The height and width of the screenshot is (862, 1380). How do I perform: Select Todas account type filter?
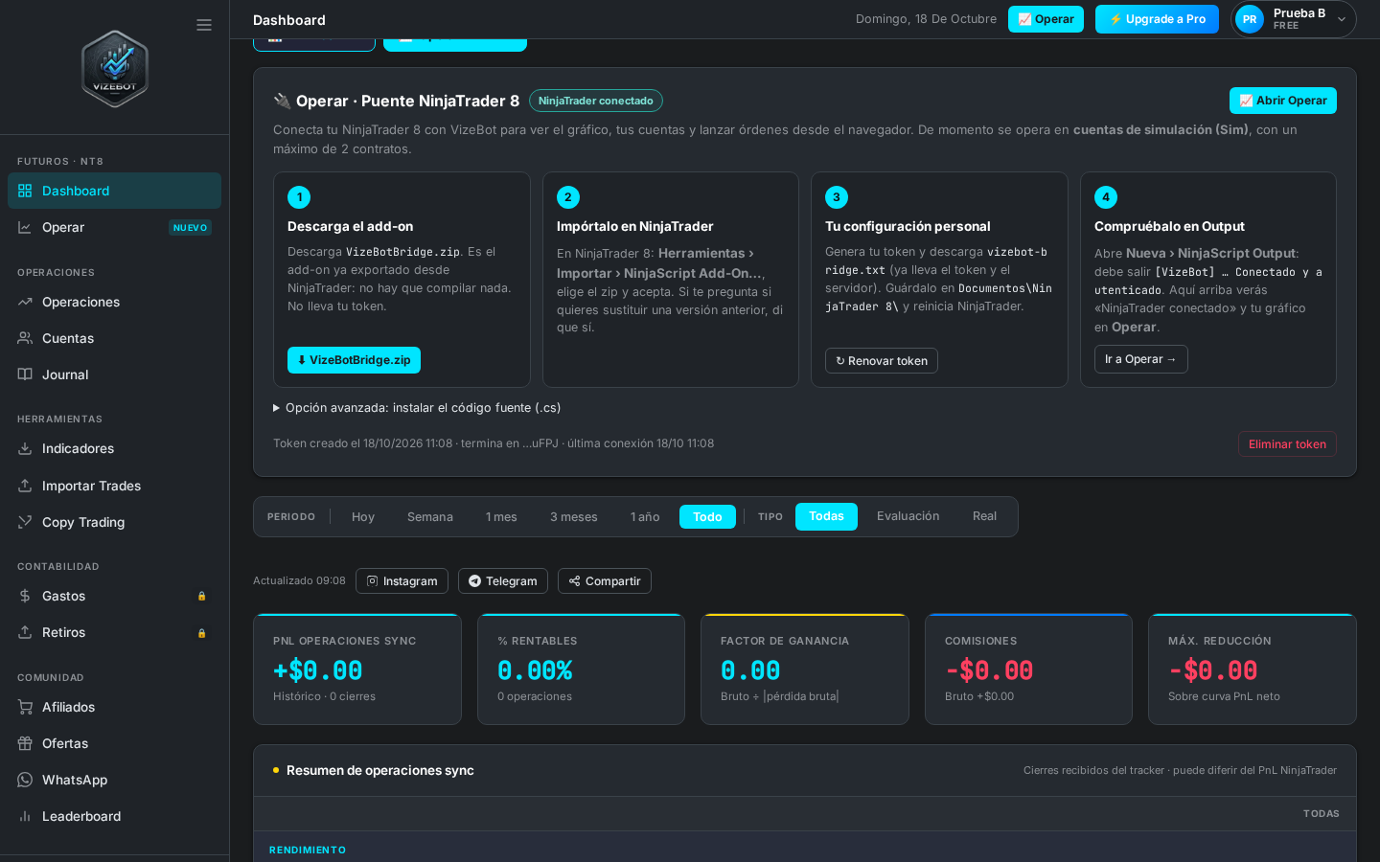click(826, 516)
